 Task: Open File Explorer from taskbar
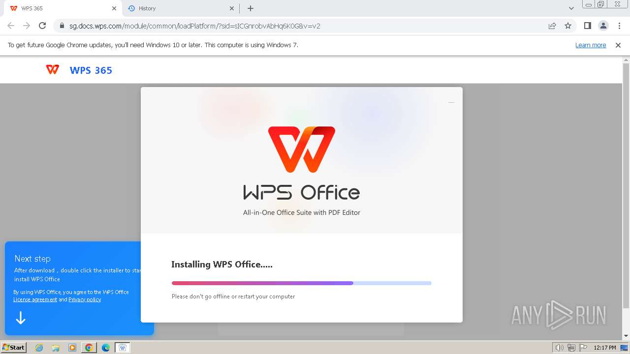[56, 348]
